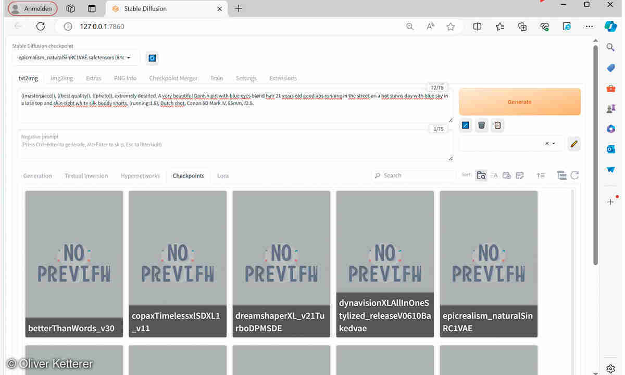This screenshot has width=625, height=375.
Task: Clear the prompt using the trash icon
Action: 481,125
